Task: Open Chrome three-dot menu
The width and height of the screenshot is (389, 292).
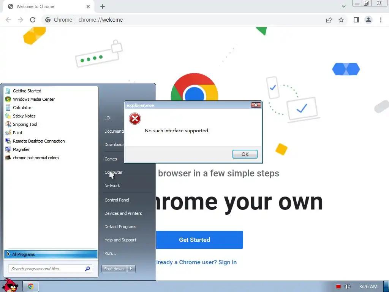Action: [x=381, y=20]
